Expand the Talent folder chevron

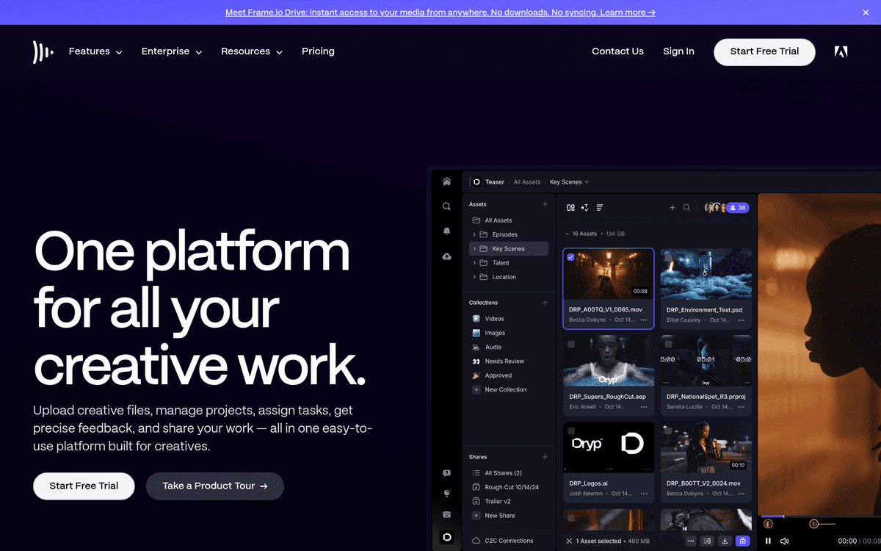(x=474, y=263)
